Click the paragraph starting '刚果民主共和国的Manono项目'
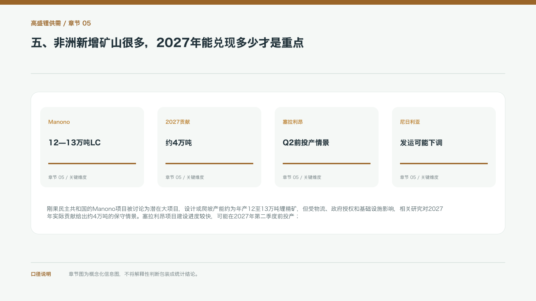 coord(245,212)
